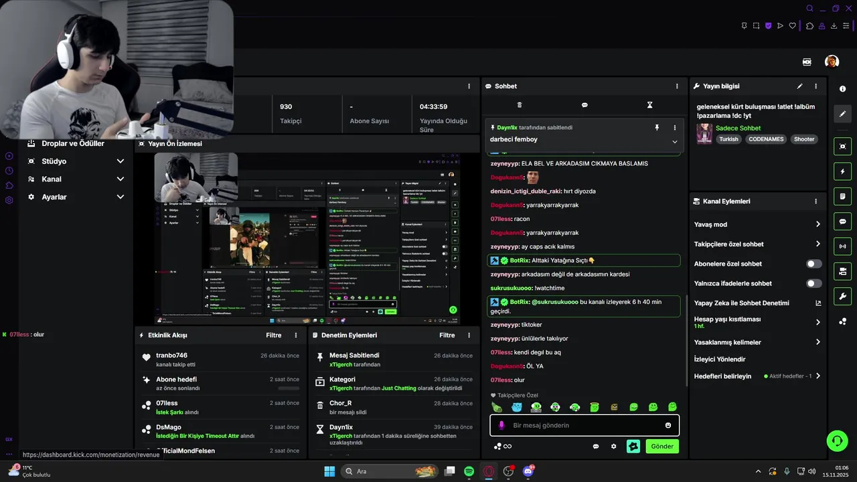
Task: Click the Sadece Sohbet category link
Action: coord(738,128)
